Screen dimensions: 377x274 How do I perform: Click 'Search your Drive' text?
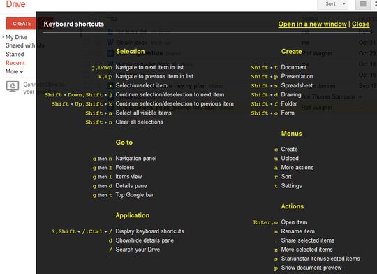138,250
